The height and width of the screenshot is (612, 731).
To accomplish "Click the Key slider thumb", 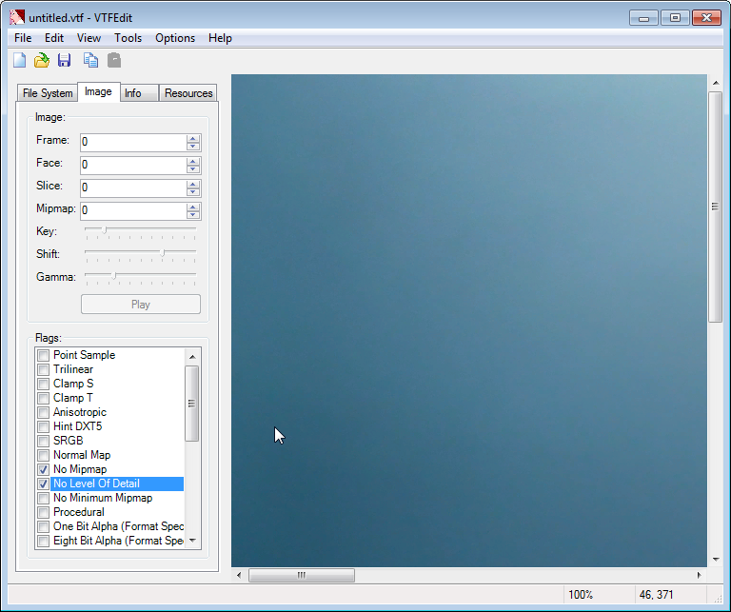I will (105, 229).
